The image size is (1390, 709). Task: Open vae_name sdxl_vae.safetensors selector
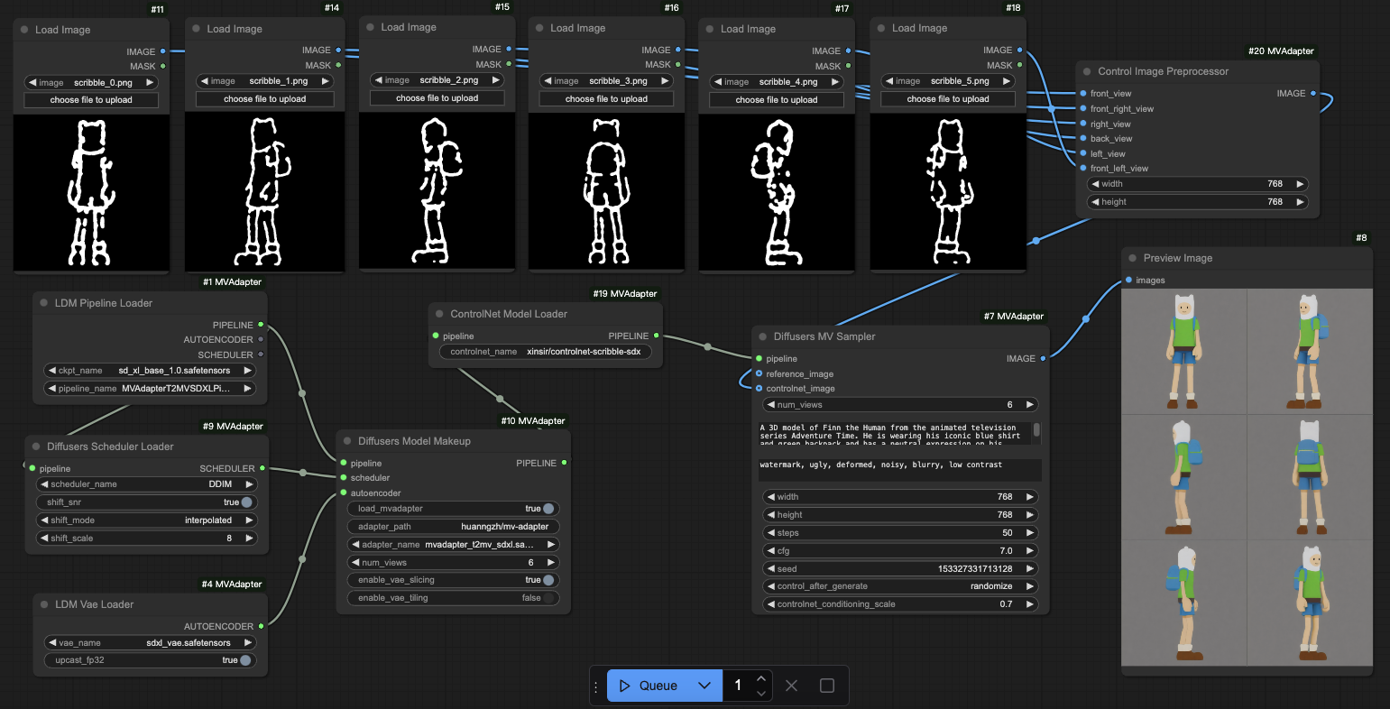(150, 643)
